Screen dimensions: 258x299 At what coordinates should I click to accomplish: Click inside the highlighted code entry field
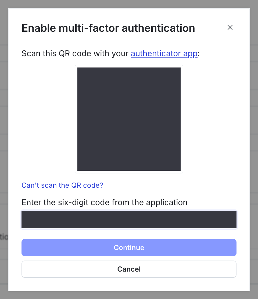tap(129, 220)
